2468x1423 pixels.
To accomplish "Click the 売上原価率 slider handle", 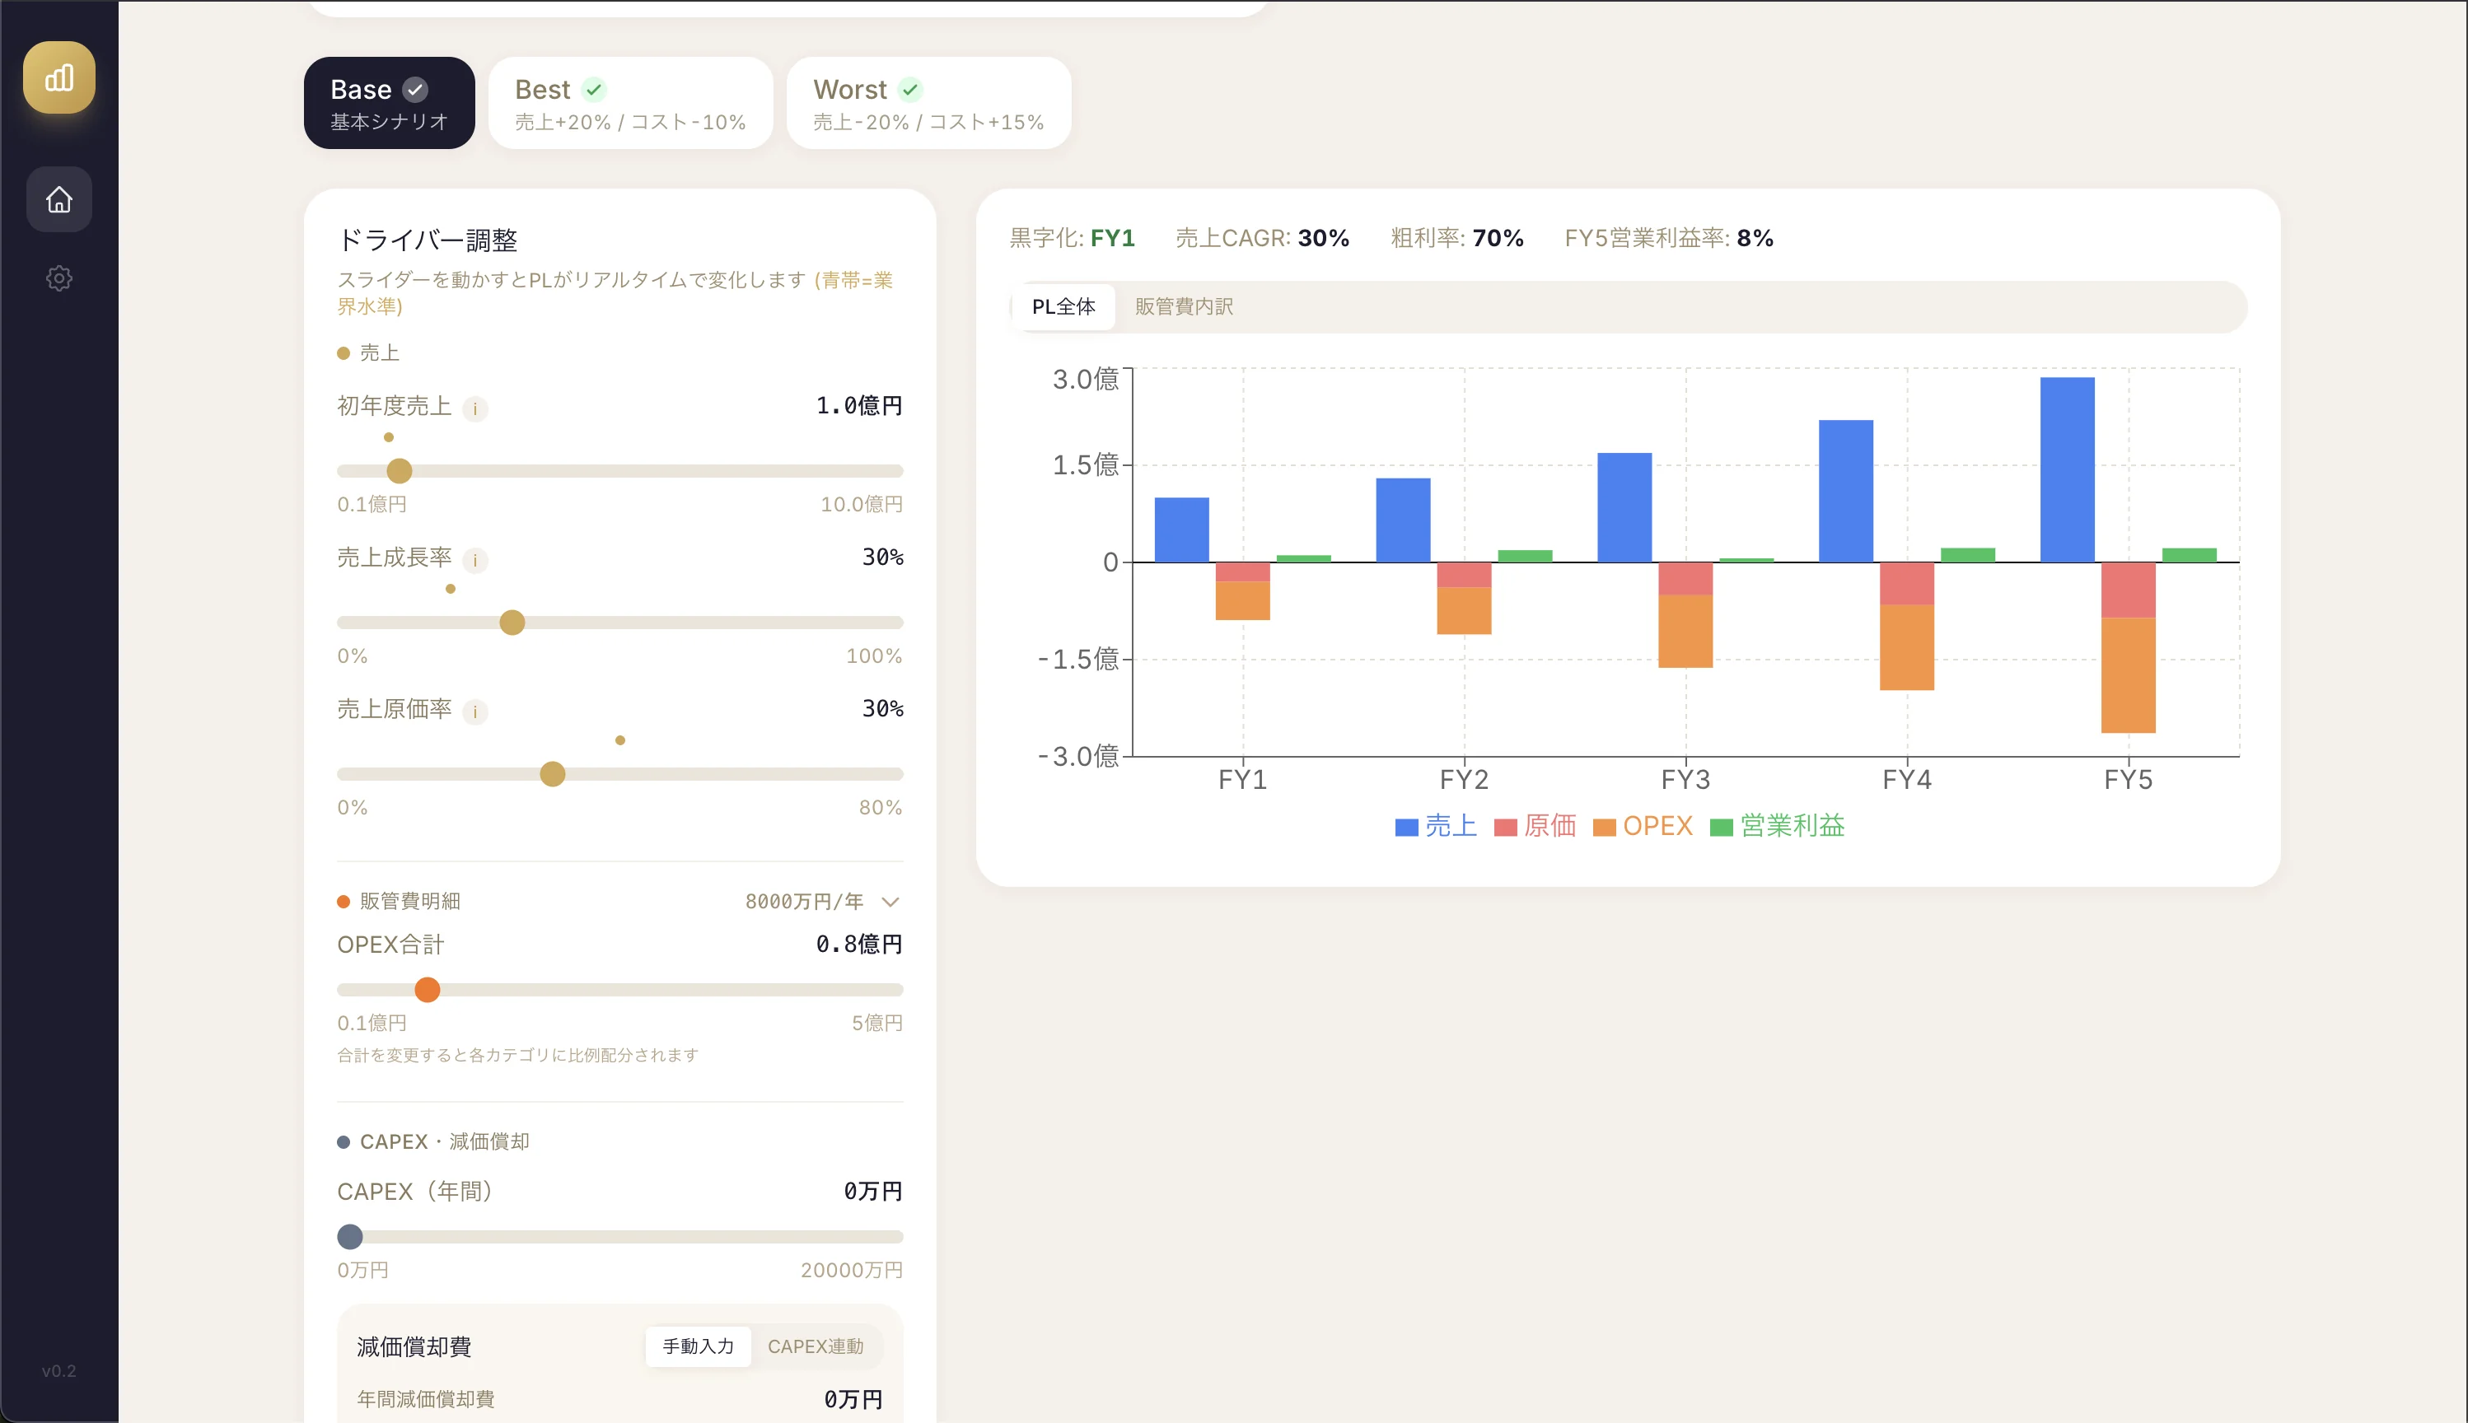I will click(x=552, y=774).
